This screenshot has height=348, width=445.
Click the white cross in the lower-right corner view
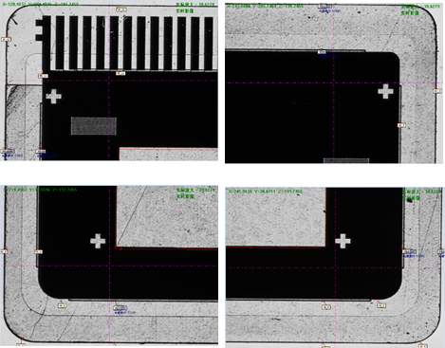point(343,241)
